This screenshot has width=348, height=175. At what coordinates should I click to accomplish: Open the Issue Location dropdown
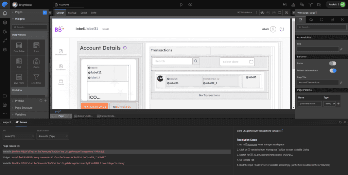pos(53,136)
